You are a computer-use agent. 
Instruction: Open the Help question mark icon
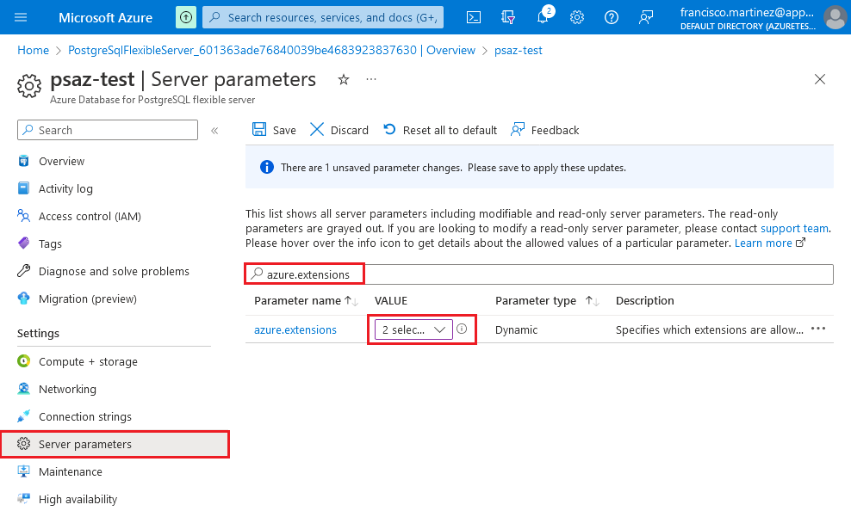(612, 17)
